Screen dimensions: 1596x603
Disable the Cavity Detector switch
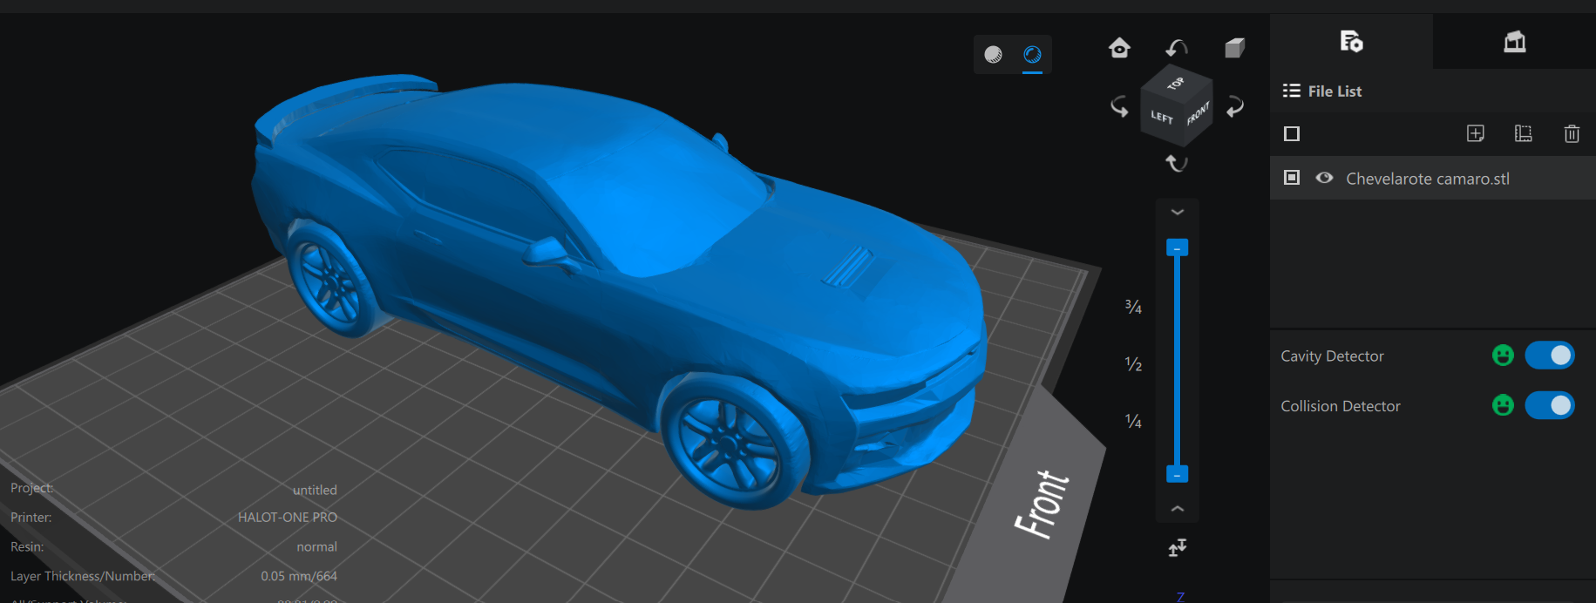[1550, 356]
